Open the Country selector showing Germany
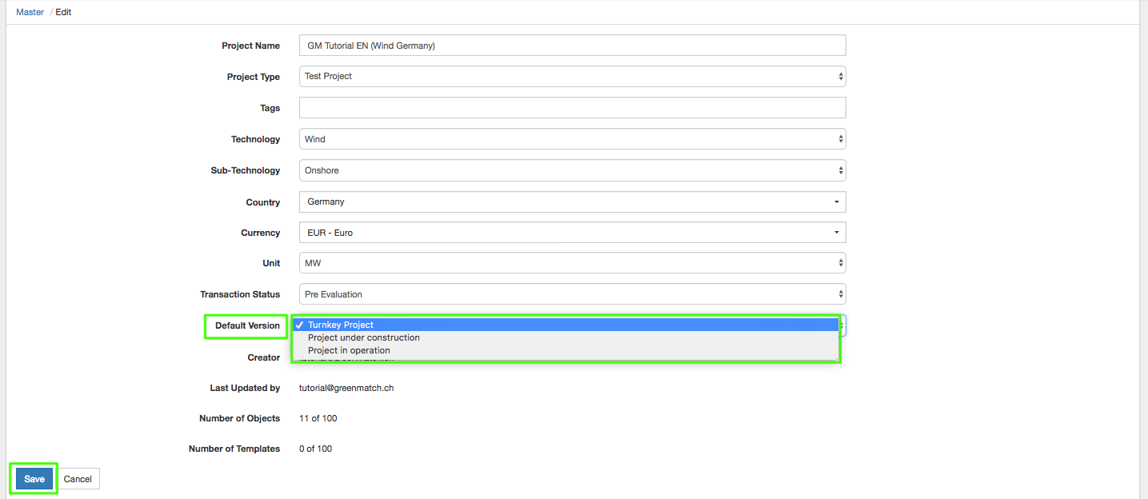 [x=572, y=202]
